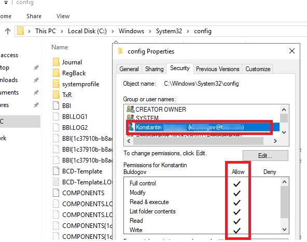307x242 pixels.
Task: Click the permissions list scrollbar thumb
Action: (x=284, y=202)
